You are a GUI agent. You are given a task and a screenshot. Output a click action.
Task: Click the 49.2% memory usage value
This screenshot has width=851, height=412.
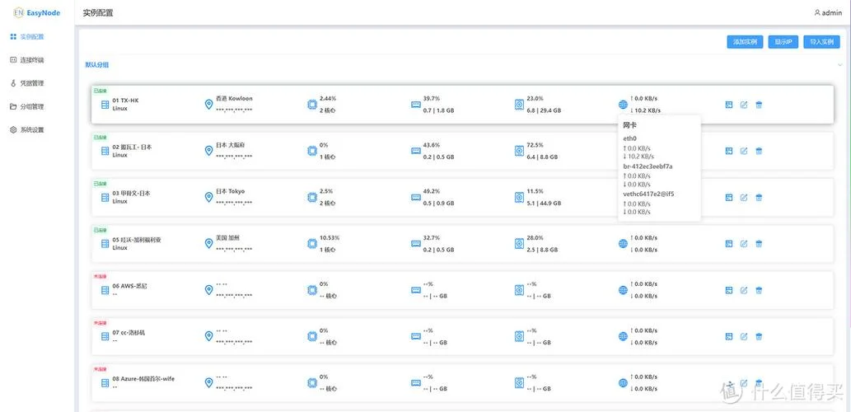[432, 192]
